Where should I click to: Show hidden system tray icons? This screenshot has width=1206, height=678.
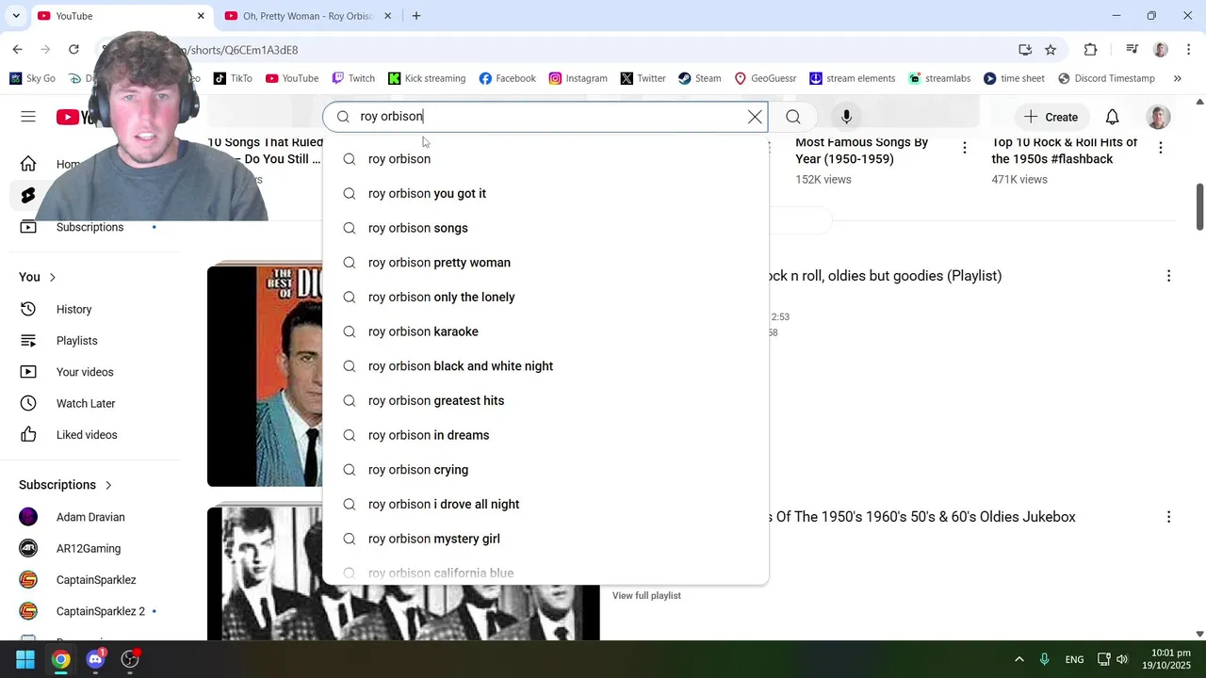pos(1019,659)
